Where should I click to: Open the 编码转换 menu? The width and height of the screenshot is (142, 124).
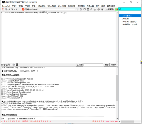[x=42, y=6]
